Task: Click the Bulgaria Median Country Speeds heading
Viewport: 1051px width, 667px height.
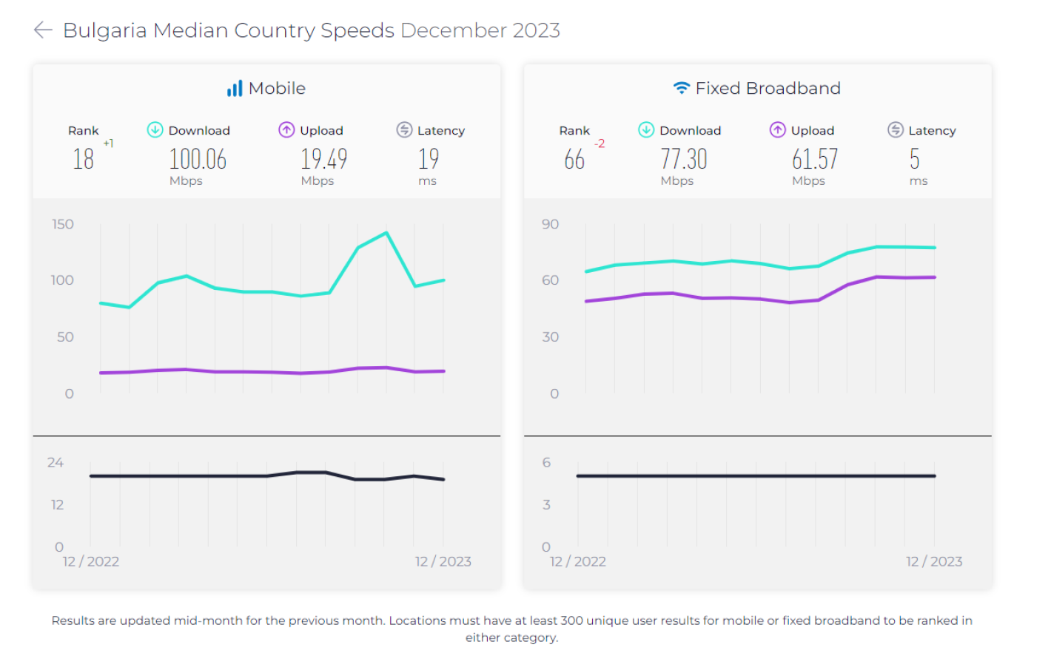Action: 229,30
